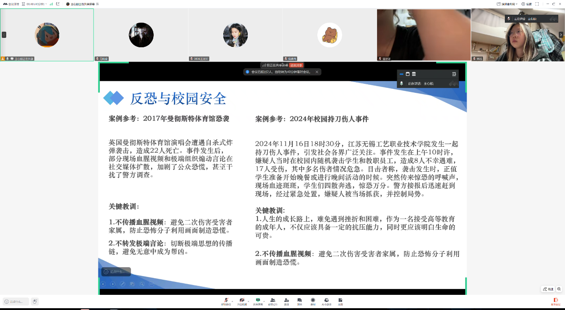Screen dimensions: 565x310
Task: Open the members list panel
Action: (x=272, y=301)
